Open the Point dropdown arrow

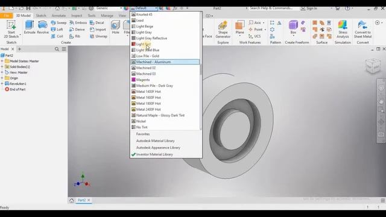click(265, 30)
